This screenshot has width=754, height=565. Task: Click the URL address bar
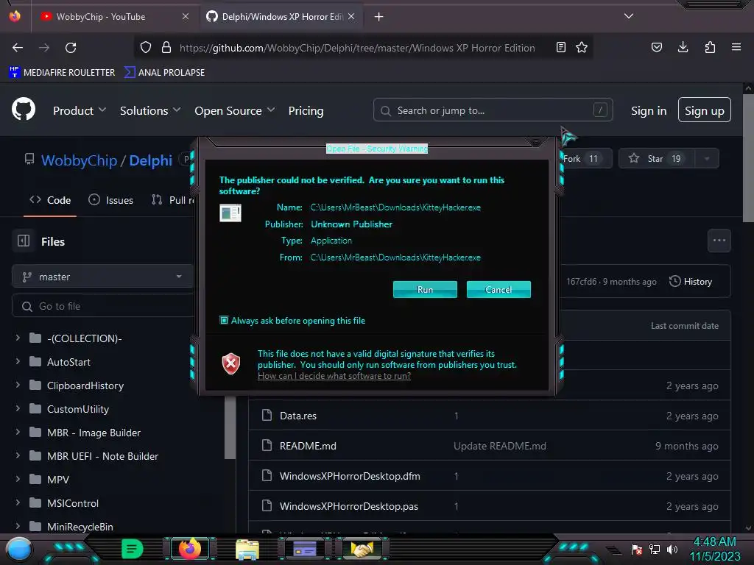point(356,48)
